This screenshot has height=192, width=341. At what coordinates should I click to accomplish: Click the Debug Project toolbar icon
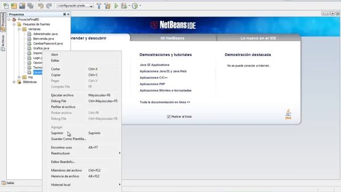(x=124, y=6)
